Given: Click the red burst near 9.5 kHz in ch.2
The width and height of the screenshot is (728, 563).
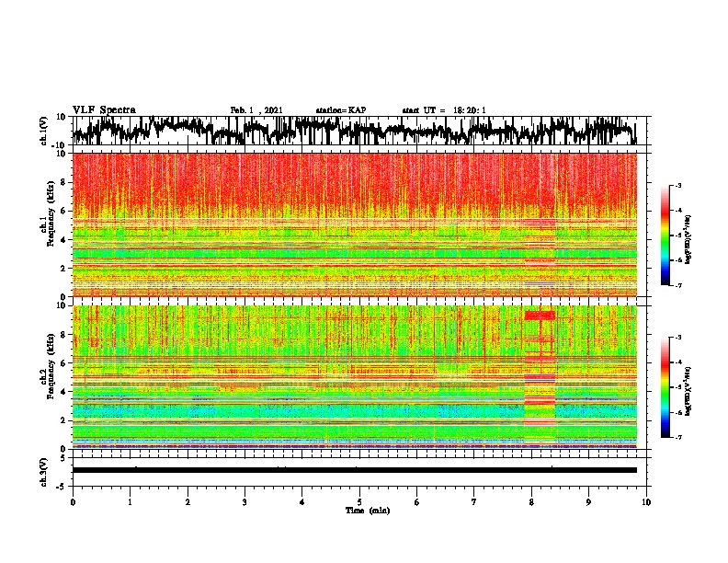Looking at the screenshot, I should pyautogui.click(x=540, y=316).
